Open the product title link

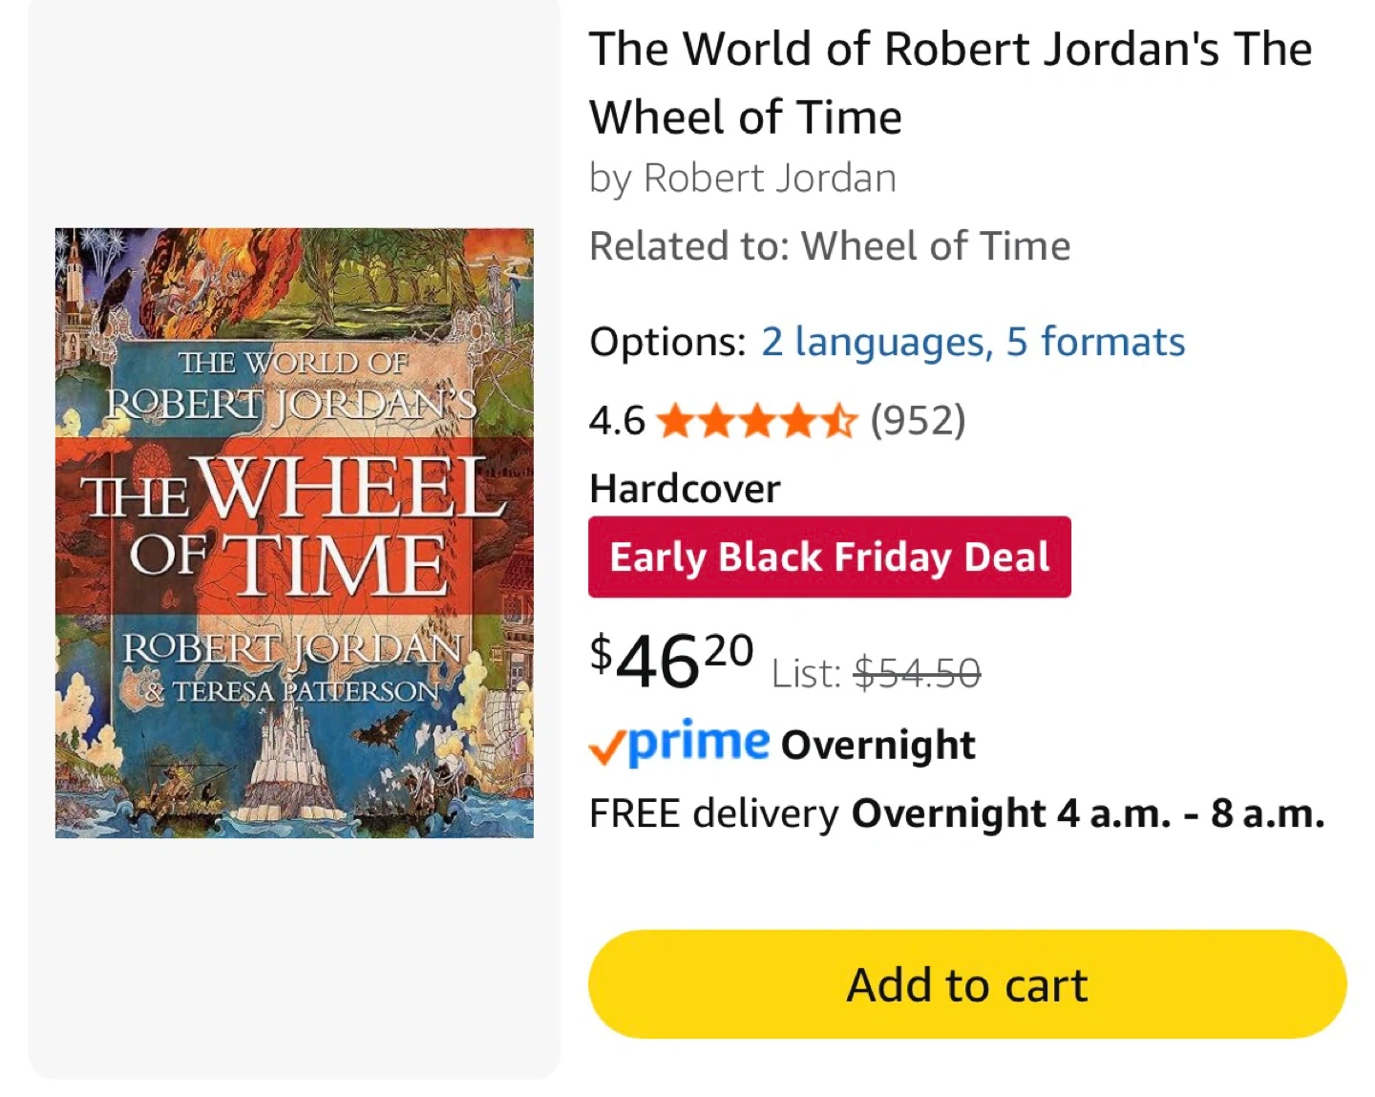(950, 83)
